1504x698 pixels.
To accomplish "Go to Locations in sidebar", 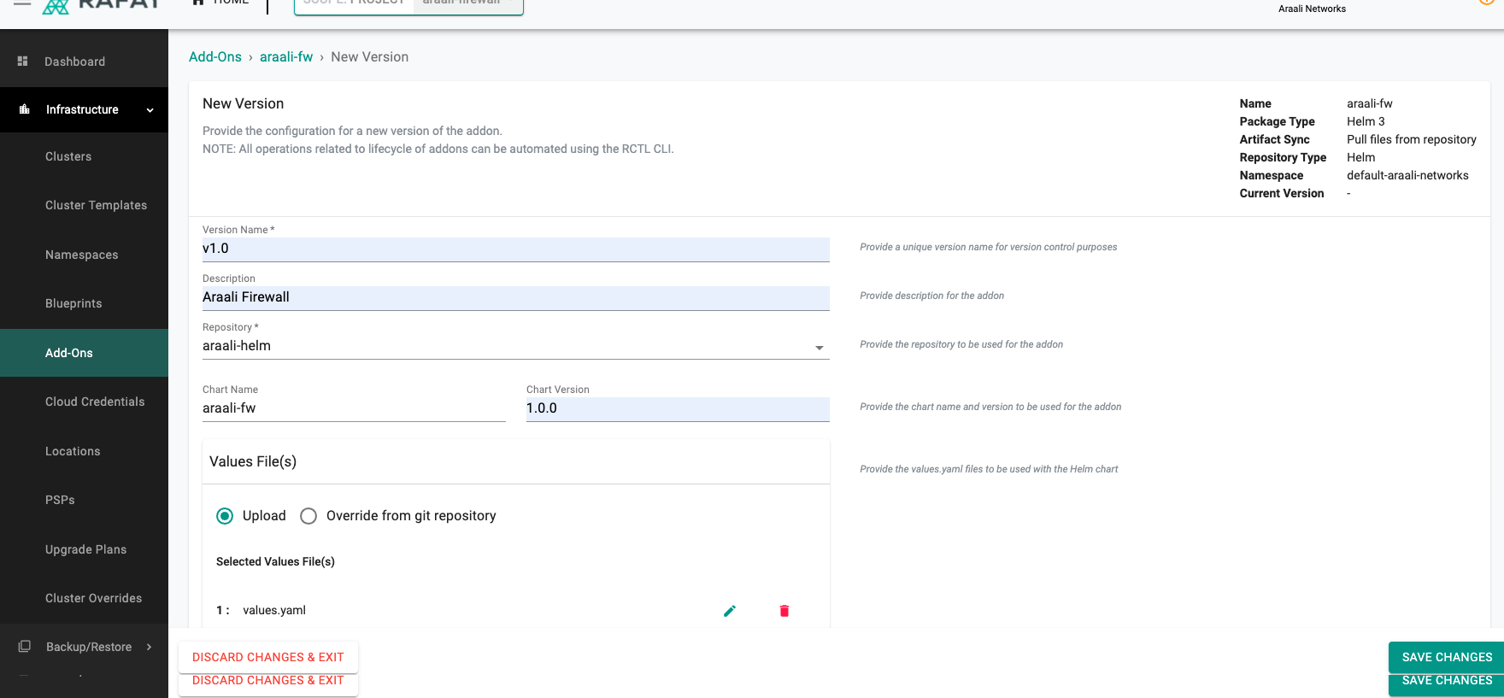I will (73, 451).
